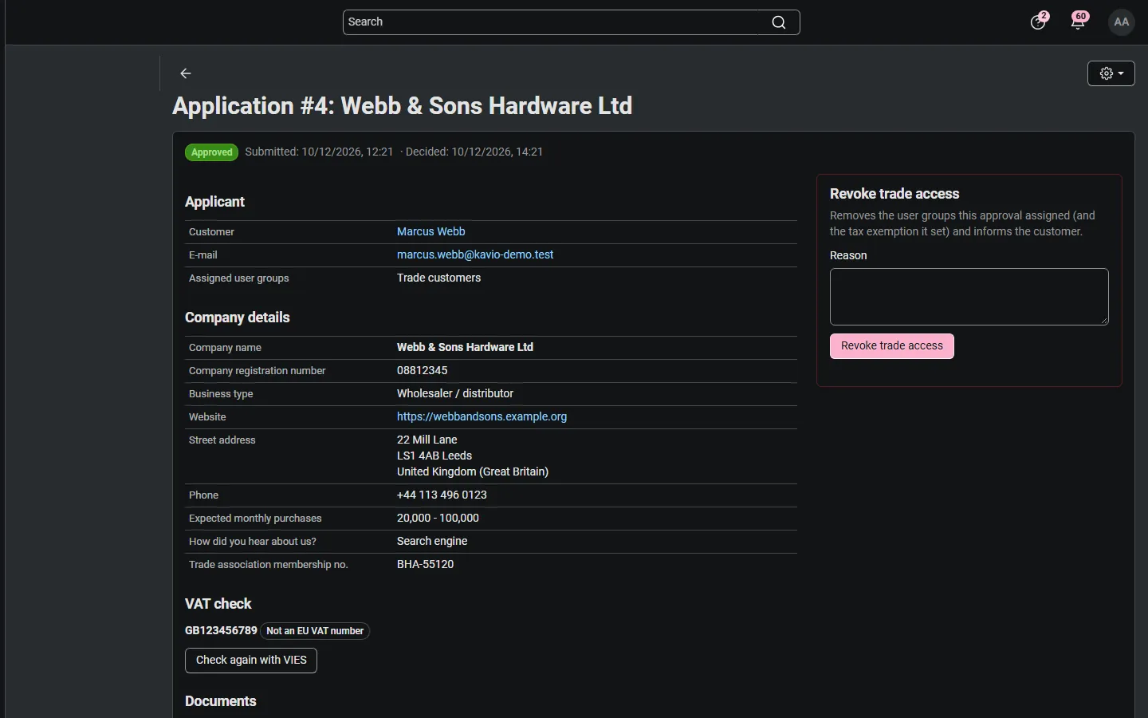The width and height of the screenshot is (1148, 718).
Task: Click the Documents section heading
Action: coord(221,701)
